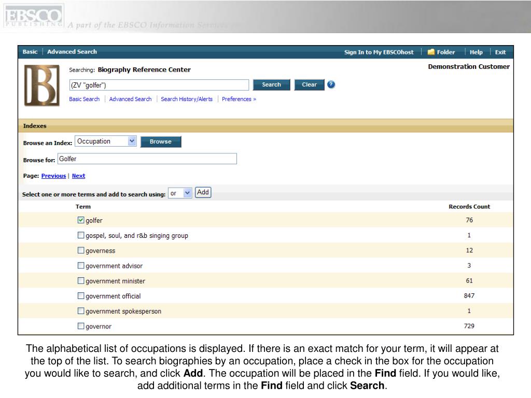Click the Term column header
This screenshot has height=398, width=531.
coord(83,207)
